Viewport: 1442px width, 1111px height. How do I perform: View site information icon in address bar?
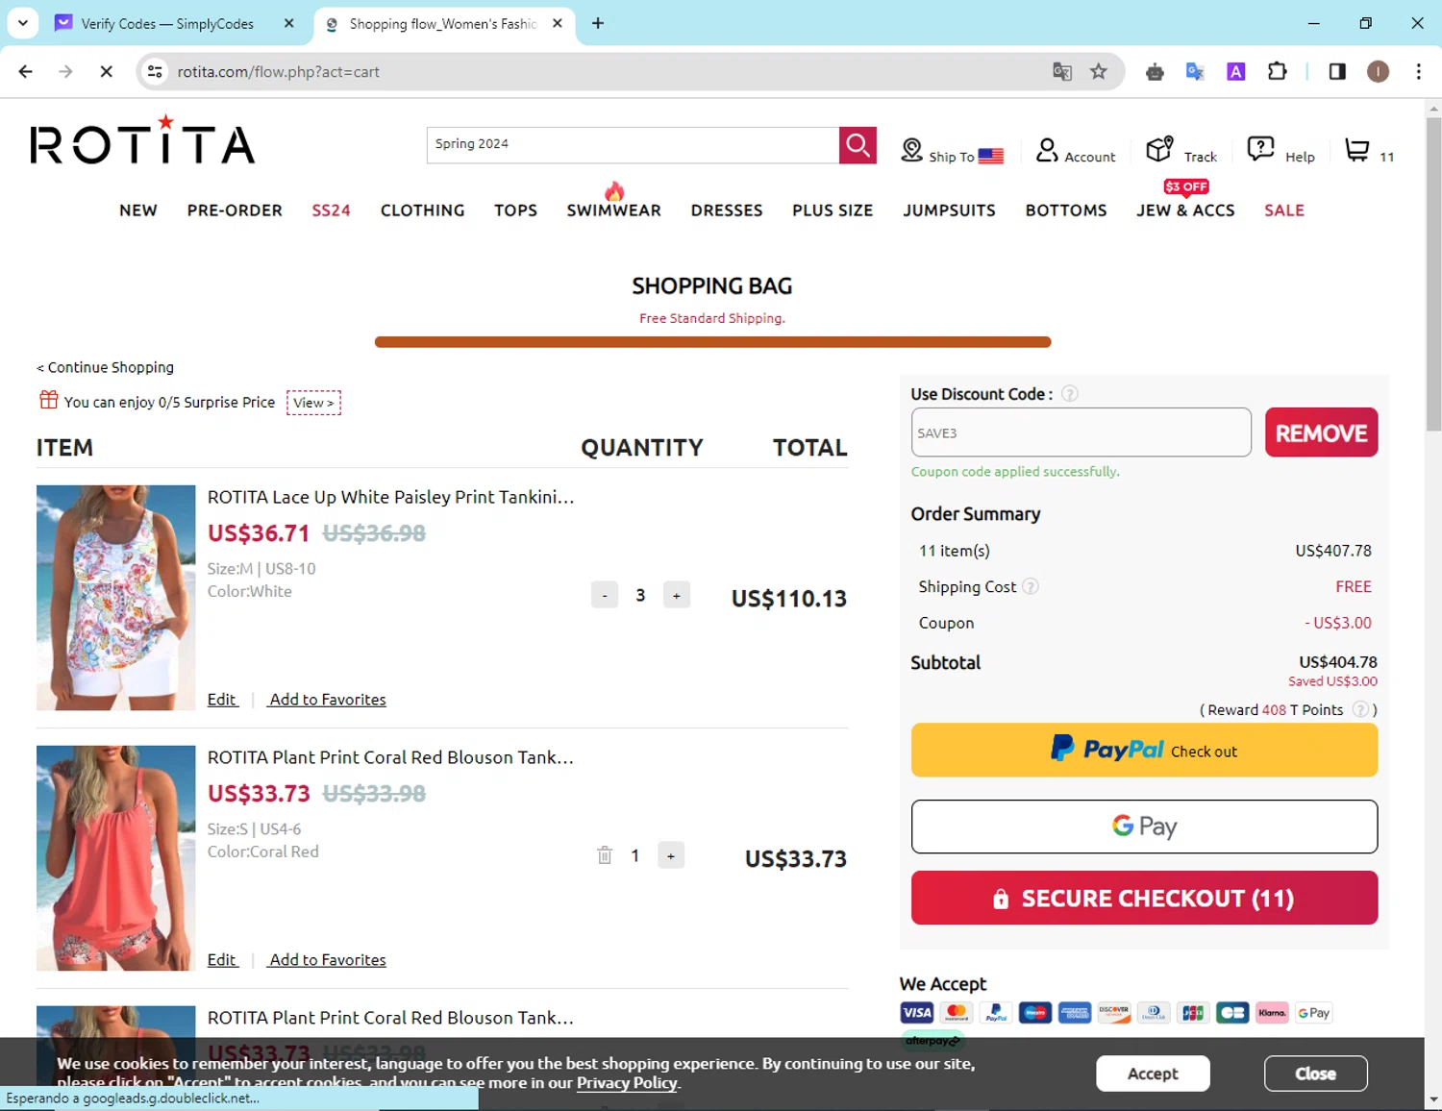click(x=155, y=71)
